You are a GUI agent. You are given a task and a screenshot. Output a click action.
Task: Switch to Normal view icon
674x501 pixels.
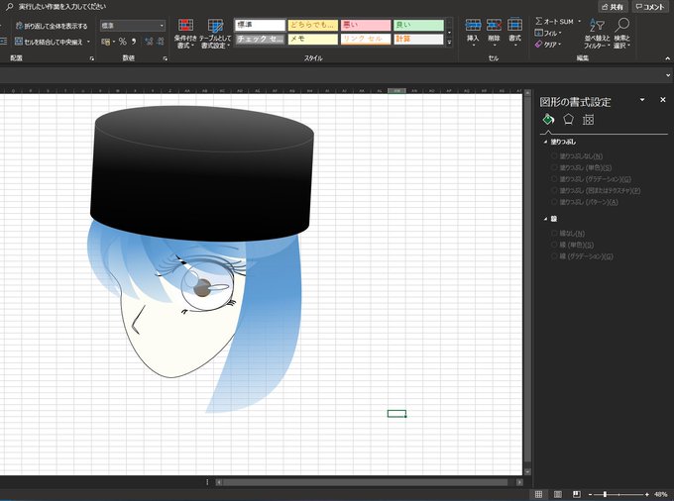(538, 494)
